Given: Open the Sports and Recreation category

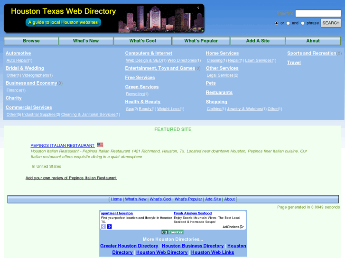Looking at the screenshot, I should tap(312, 53).
